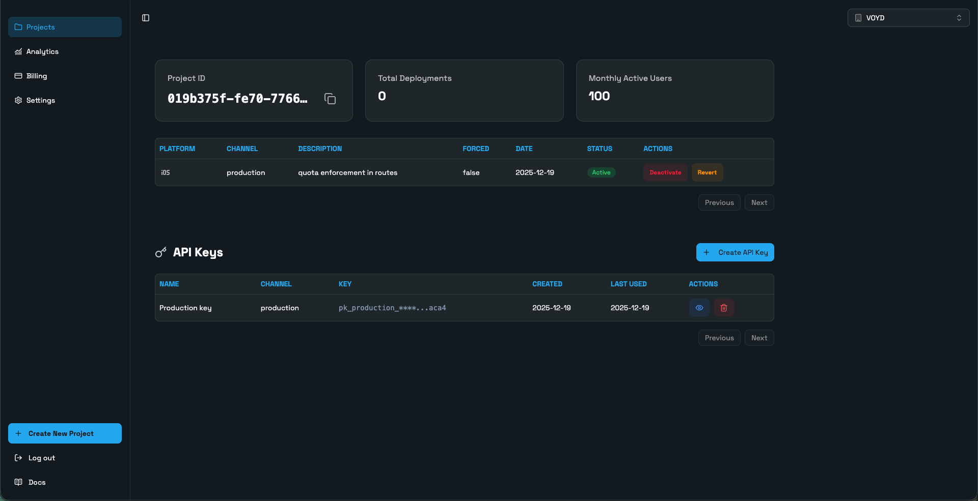978x501 pixels.
Task: Open the VOYD organization selector
Action: (x=908, y=18)
